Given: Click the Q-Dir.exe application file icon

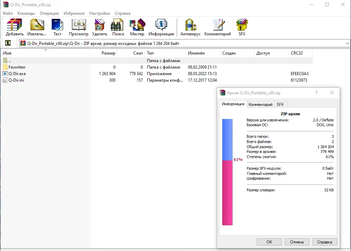Looking at the screenshot, I should 5,73.
